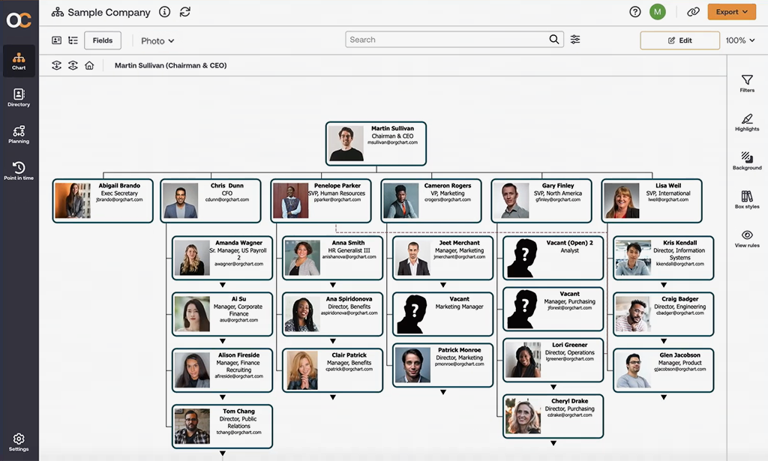This screenshot has height=461, width=768.
Task: Click Lisa Weil's photo
Action: click(622, 200)
